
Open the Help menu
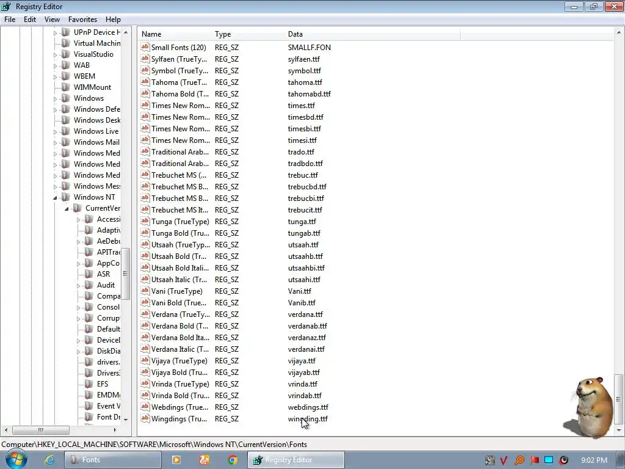pyautogui.click(x=113, y=19)
